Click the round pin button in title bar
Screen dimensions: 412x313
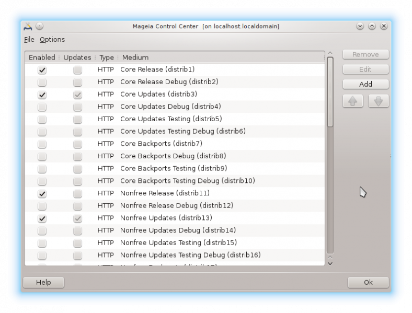click(39, 26)
